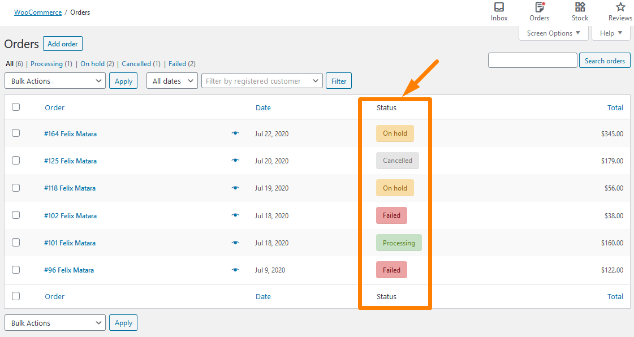Image resolution: width=634 pixels, height=337 pixels.
Task: Click the Jul 20, 2020 date cell
Action: [x=271, y=161]
